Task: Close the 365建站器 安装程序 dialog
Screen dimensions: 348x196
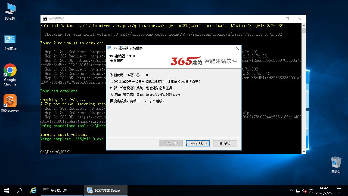Action: [x=237, y=48]
